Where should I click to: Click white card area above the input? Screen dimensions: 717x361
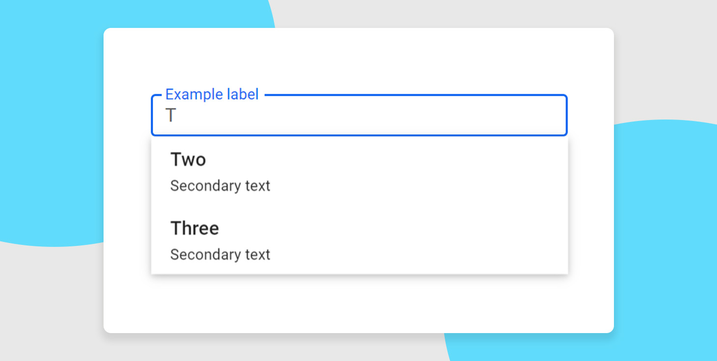coord(359,59)
